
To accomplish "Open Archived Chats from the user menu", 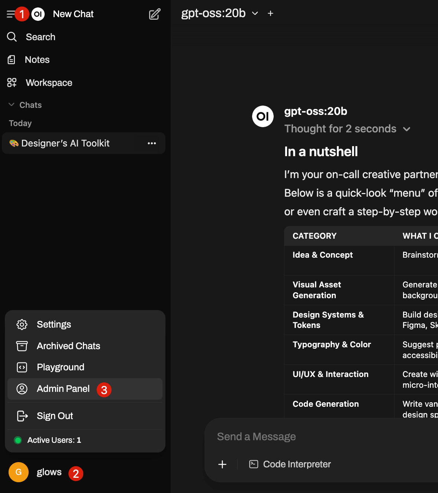I will click(85, 346).
